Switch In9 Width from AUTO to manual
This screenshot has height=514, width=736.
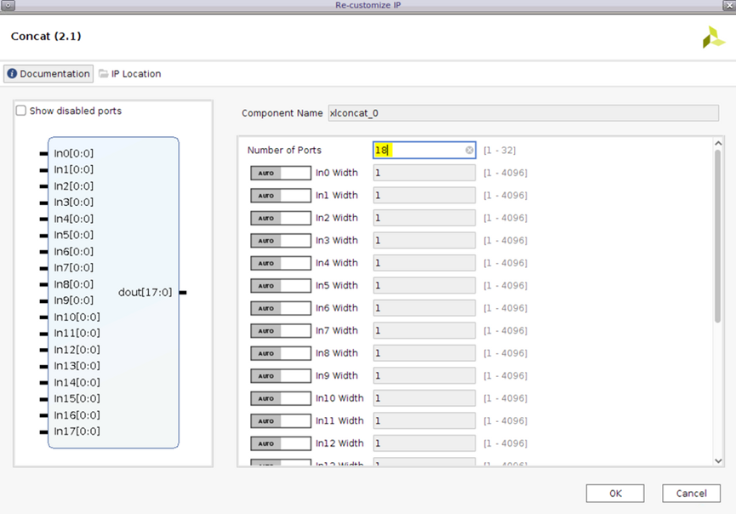(x=280, y=376)
